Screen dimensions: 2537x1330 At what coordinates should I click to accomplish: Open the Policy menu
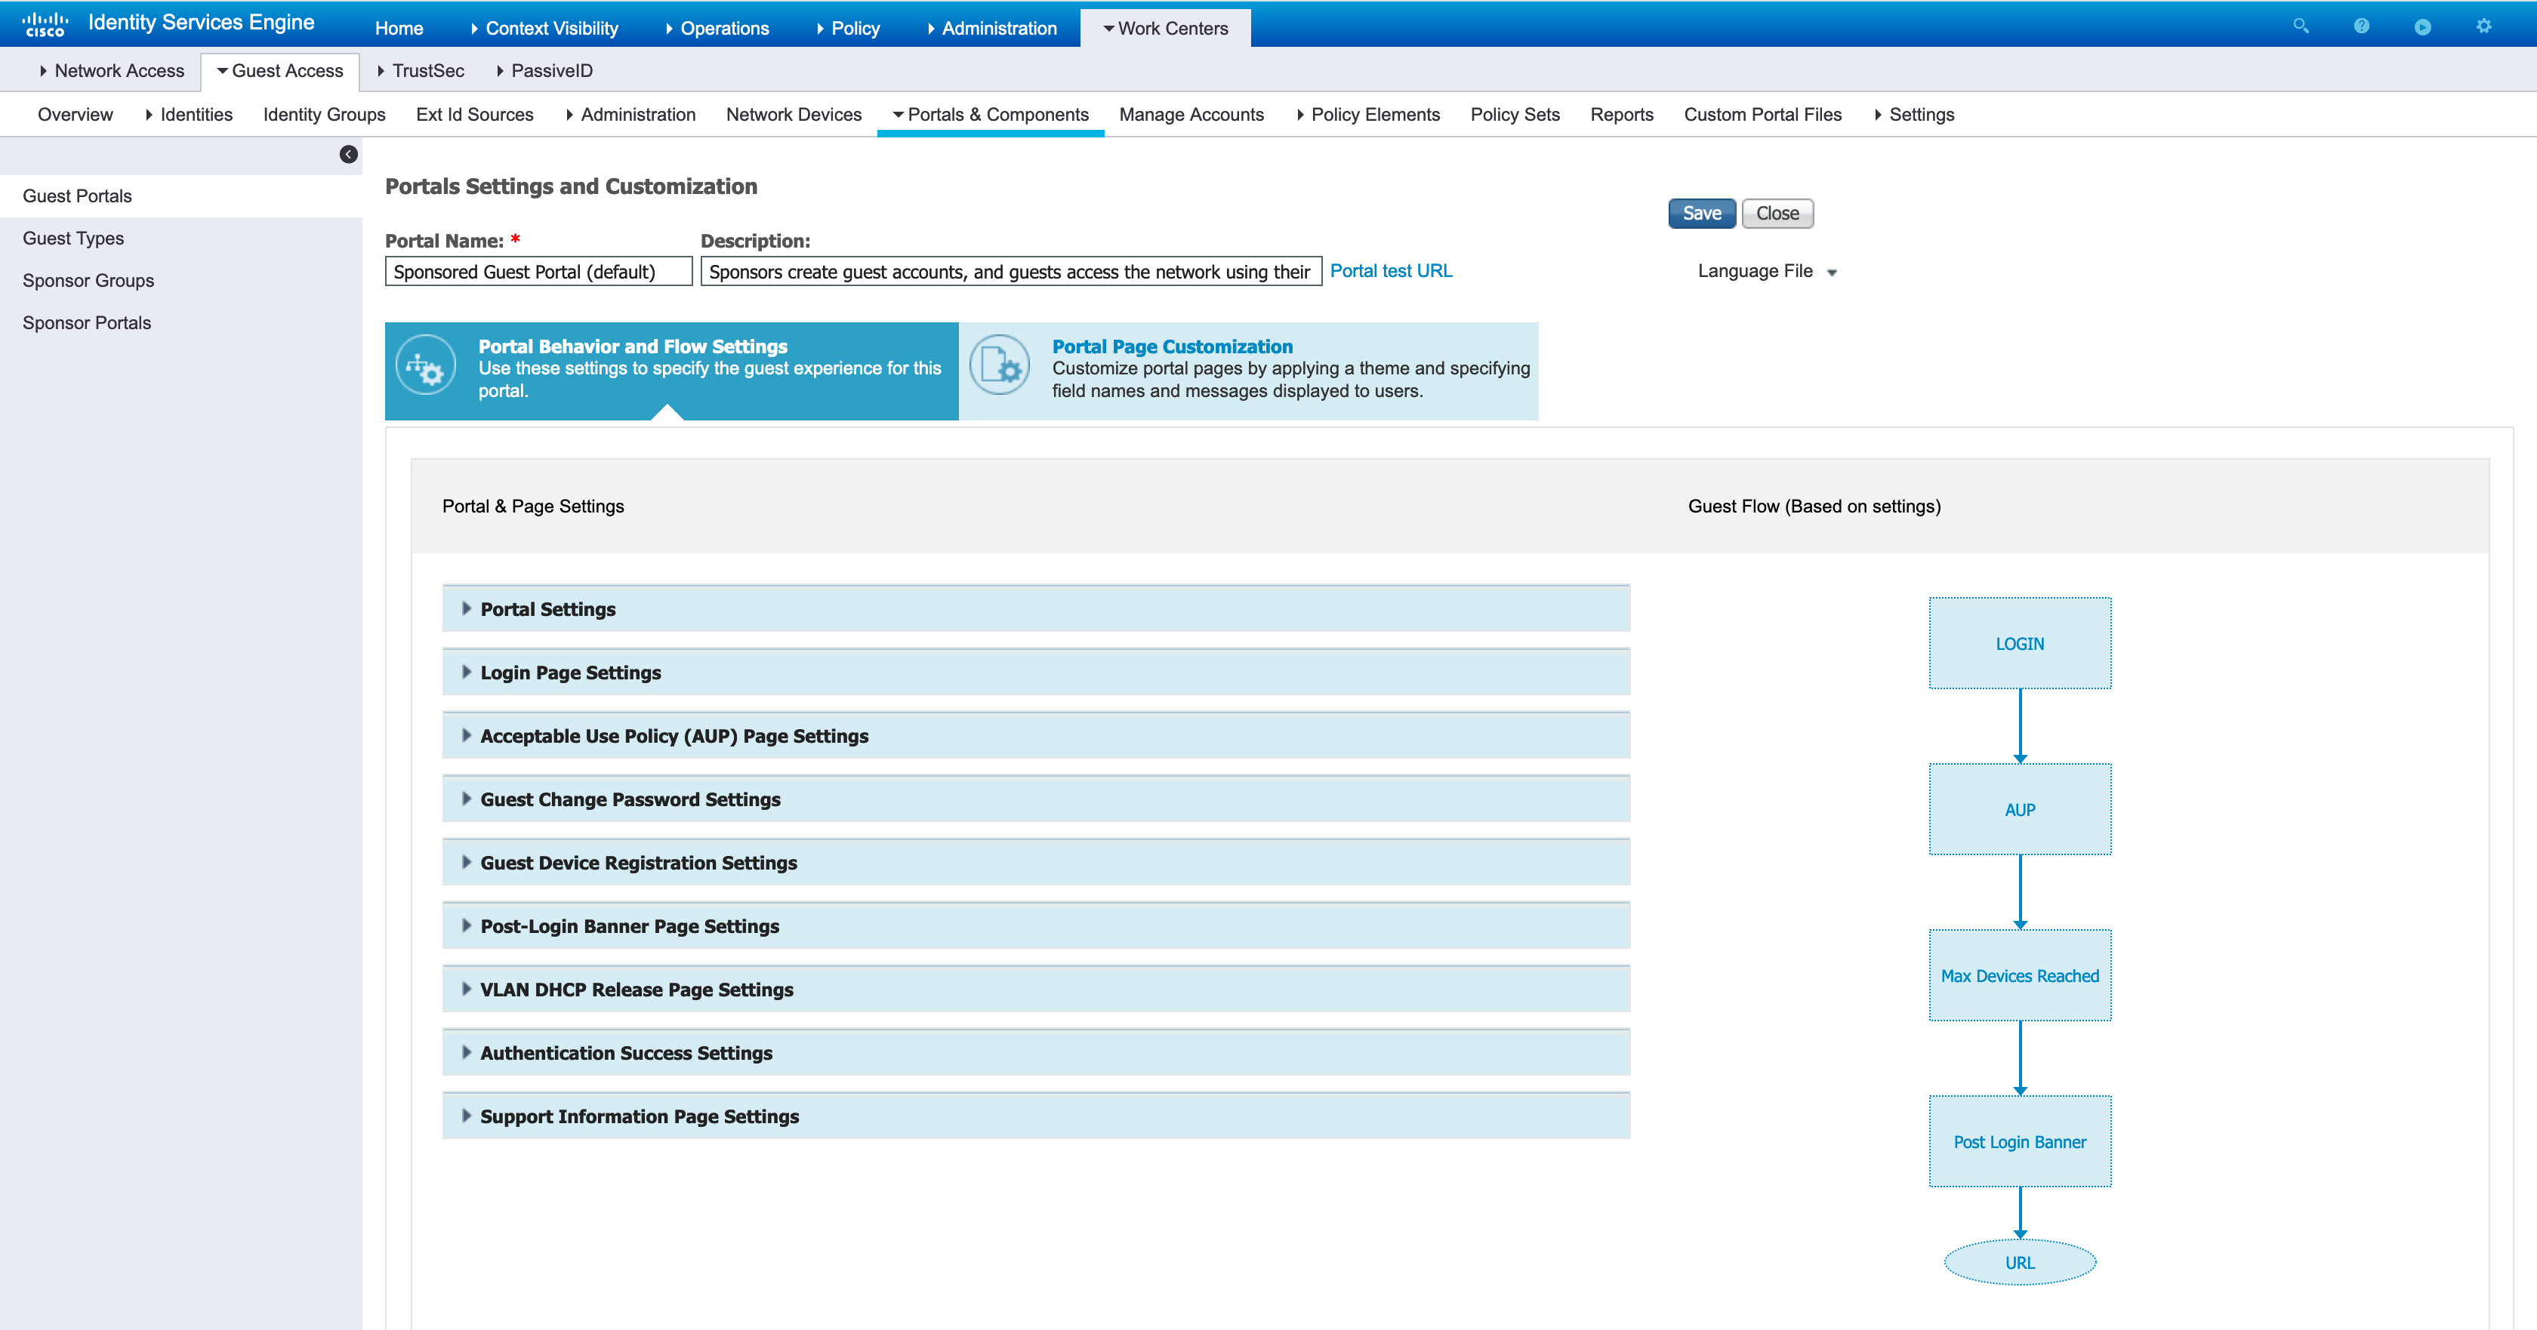848,29
